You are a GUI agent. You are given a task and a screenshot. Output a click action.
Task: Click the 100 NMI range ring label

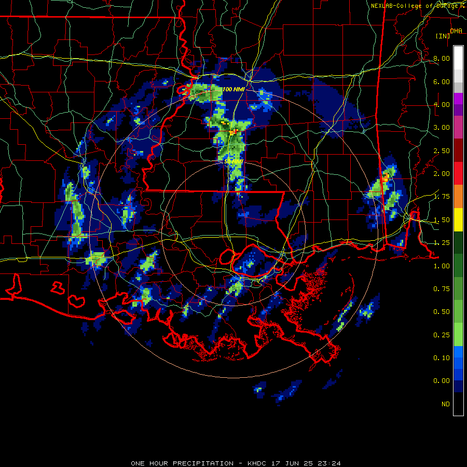point(233,89)
